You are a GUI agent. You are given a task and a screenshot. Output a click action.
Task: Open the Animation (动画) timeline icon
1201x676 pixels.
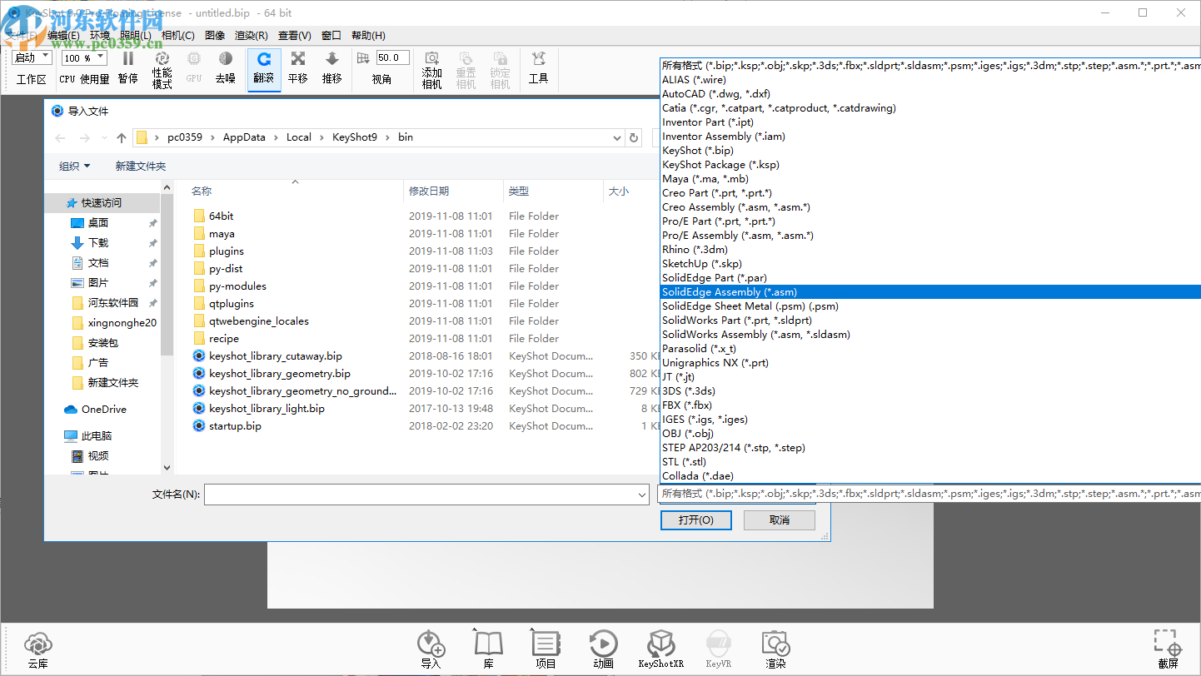(x=603, y=647)
